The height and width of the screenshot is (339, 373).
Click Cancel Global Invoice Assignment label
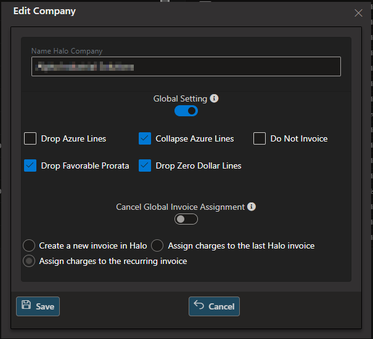pyautogui.click(x=180, y=207)
